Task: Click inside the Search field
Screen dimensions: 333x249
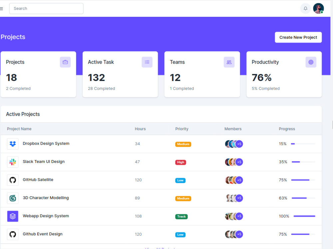Action: pos(46,8)
